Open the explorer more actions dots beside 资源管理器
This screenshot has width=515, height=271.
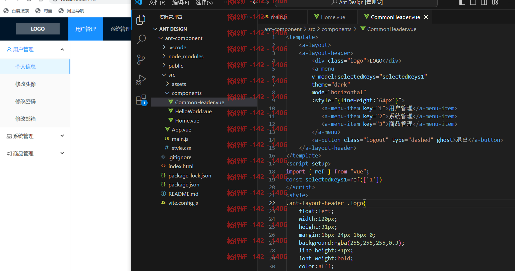tap(247, 17)
